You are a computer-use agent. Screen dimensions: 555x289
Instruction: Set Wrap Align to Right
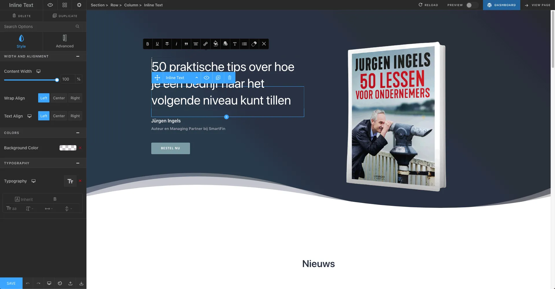(x=75, y=98)
